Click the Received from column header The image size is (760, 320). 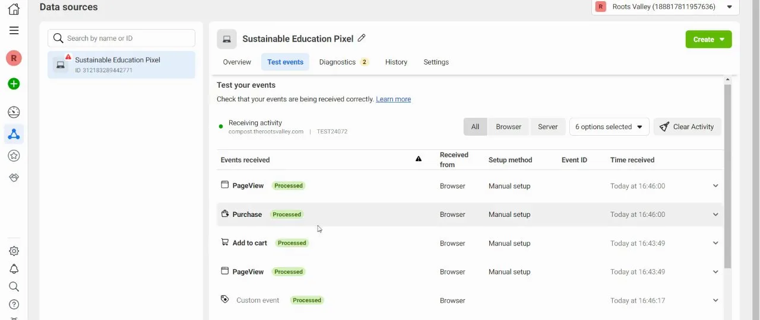tap(454, 160)
